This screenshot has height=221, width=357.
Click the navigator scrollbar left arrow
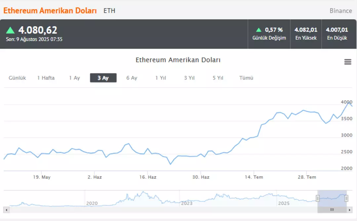(6, 209)
